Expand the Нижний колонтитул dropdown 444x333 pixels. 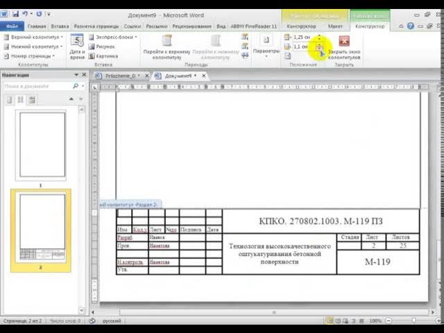click(33, 46)
